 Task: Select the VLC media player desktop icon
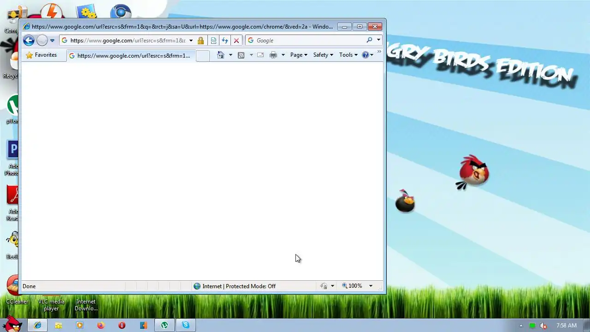click(51, 305)
